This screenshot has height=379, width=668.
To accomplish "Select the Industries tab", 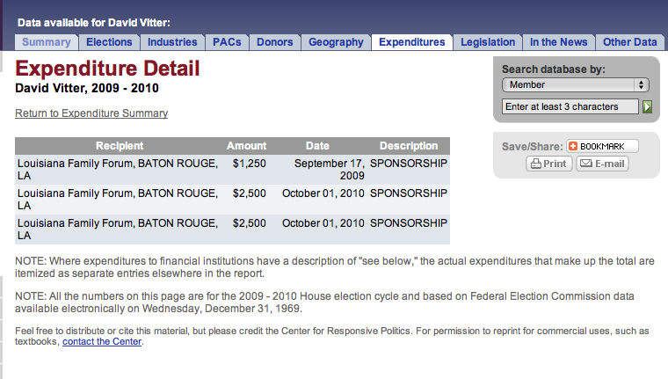I will 172,42.
